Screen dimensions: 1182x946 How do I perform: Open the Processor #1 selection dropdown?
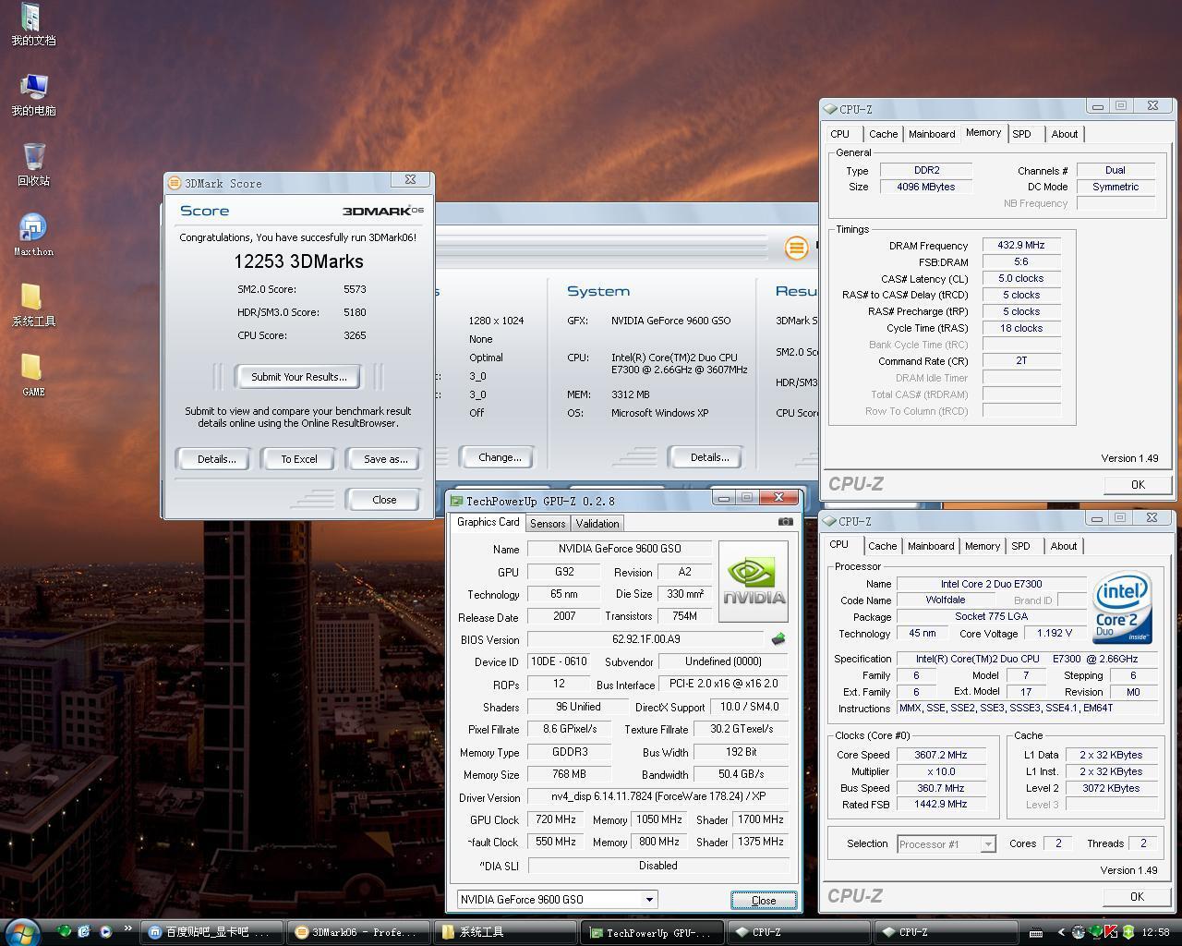tap(988, 844)
